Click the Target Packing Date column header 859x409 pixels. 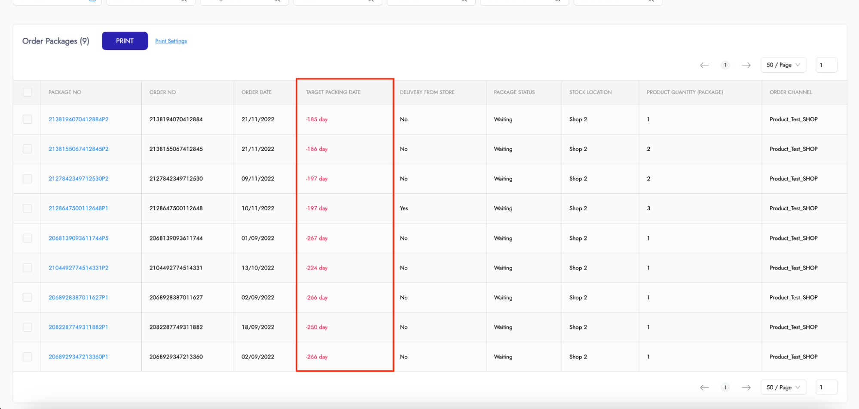[x=333, y=92]
